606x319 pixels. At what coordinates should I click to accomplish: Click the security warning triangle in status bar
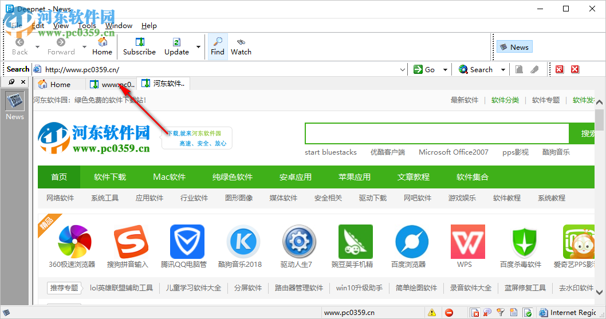pyautogui.click(x=432, y=313)
